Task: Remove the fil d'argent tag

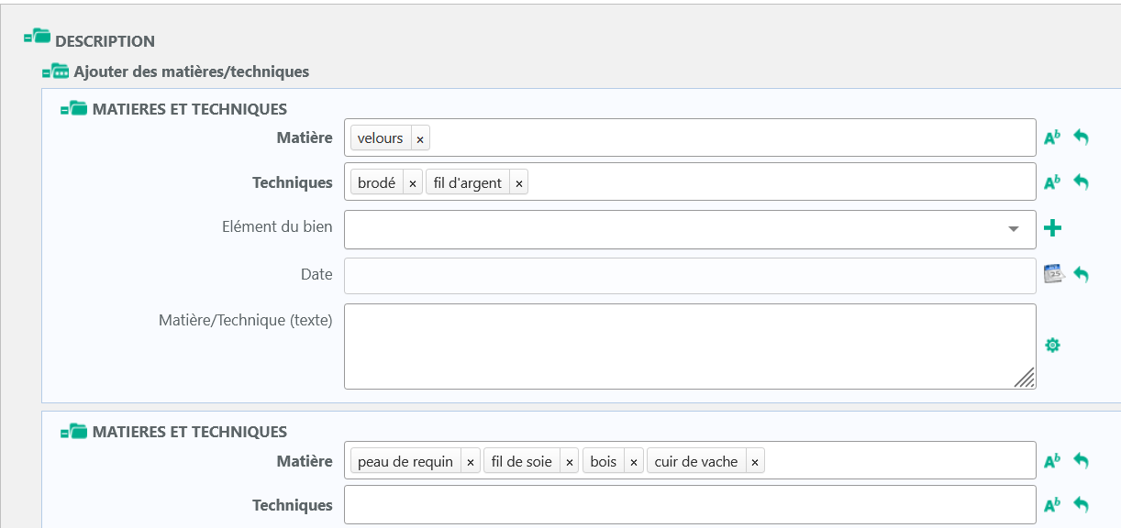Action: click(x=519, y=183)
